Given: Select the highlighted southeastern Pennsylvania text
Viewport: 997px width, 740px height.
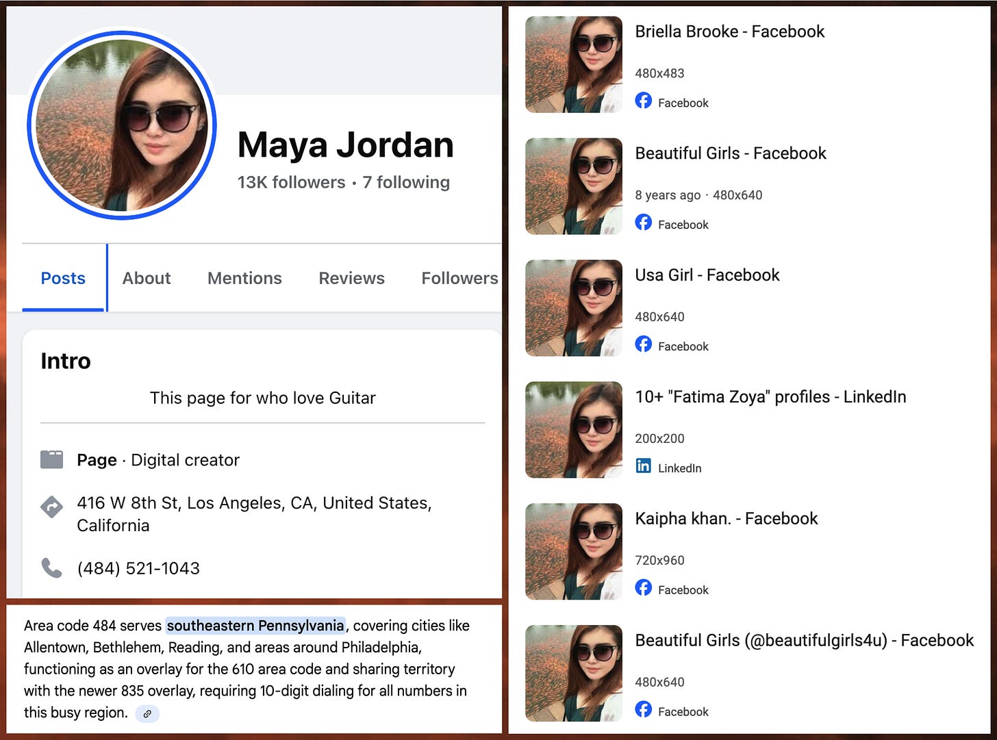Looking at the screenshot, I should pyautogui.click(x=255, y=625).
